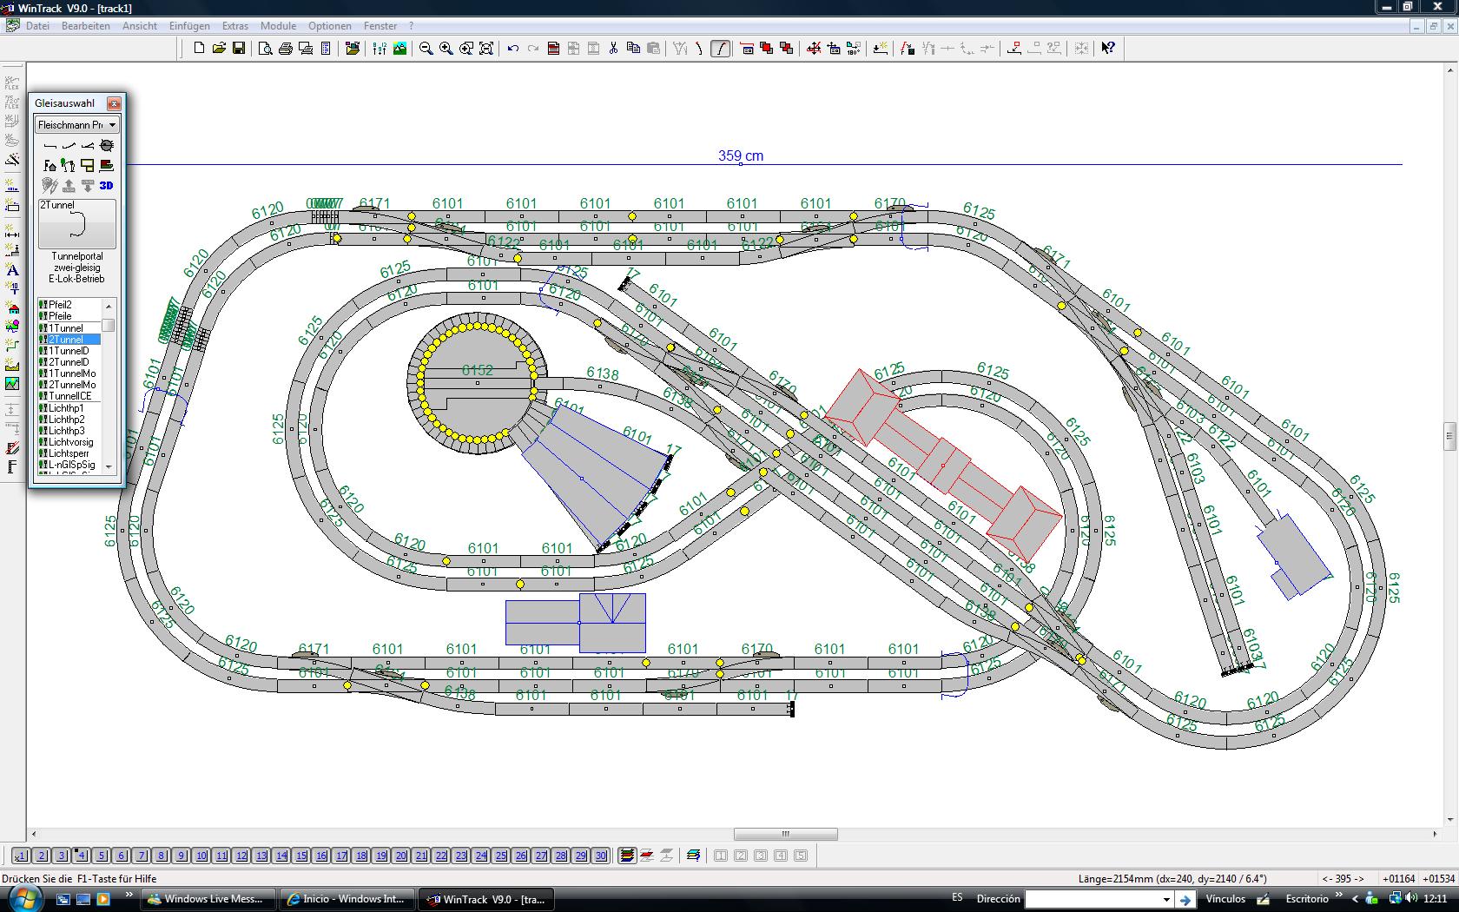Toggle layer 1 button in bottom bar
The width and height of the screenshot is (1459, 912).
click(x=22, y=856)
